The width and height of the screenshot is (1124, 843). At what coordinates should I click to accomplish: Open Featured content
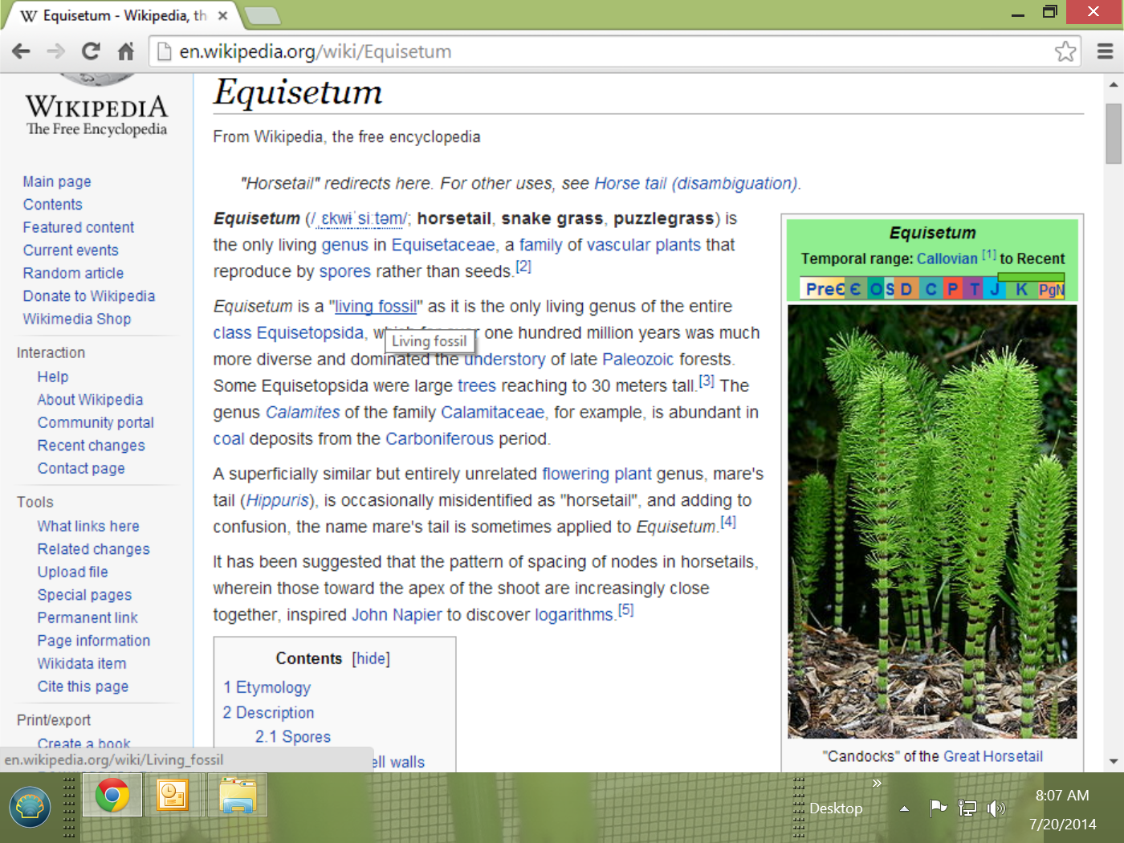79,227
